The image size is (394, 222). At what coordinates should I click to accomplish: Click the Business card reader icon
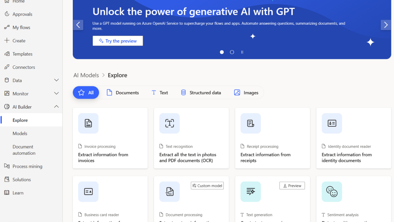pos(88,192)
